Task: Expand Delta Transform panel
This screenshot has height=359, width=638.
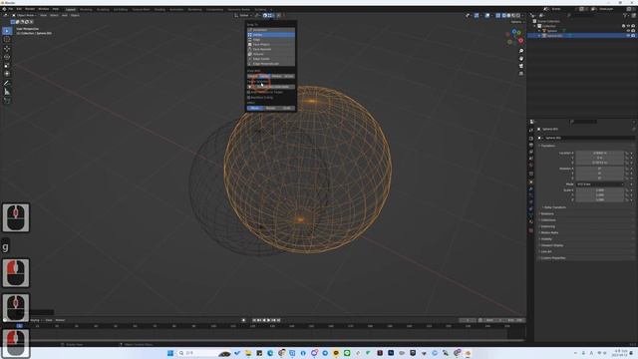Action: [x=554, y=207]
